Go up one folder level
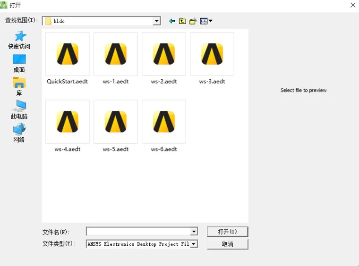The width and height of the screenshot is (359, 266). [182, 21]
